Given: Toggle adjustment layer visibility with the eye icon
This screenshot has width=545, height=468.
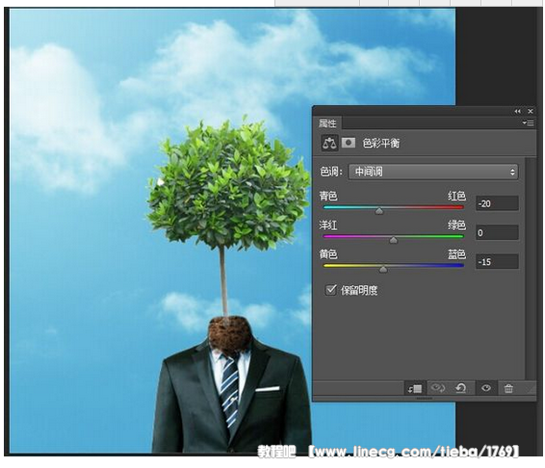Looking at the screenshot, I should point(486,388).
